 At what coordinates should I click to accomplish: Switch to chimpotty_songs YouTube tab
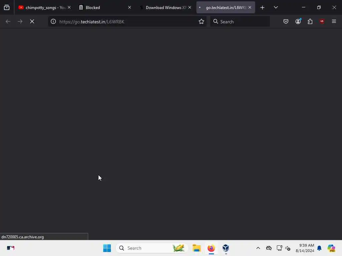tap(42, 7)
